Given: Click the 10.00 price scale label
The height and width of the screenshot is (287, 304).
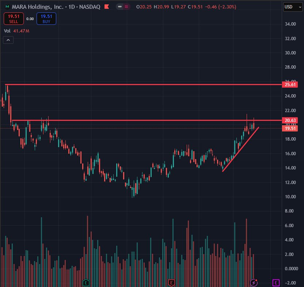Looking at the screenshot, I should pos(290,197).
